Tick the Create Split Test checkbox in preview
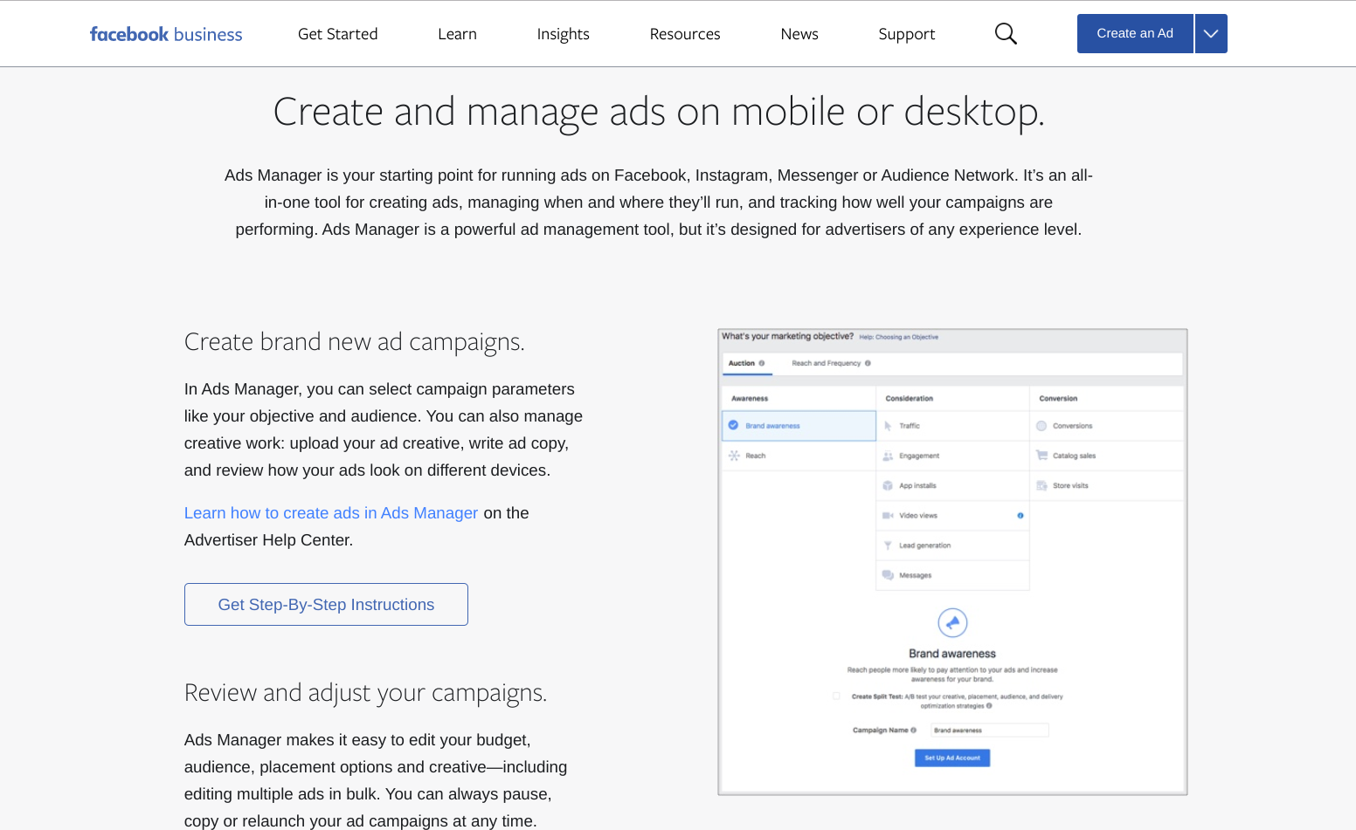Viewport: 1356px width, 830px height. [x=836, y=696]
